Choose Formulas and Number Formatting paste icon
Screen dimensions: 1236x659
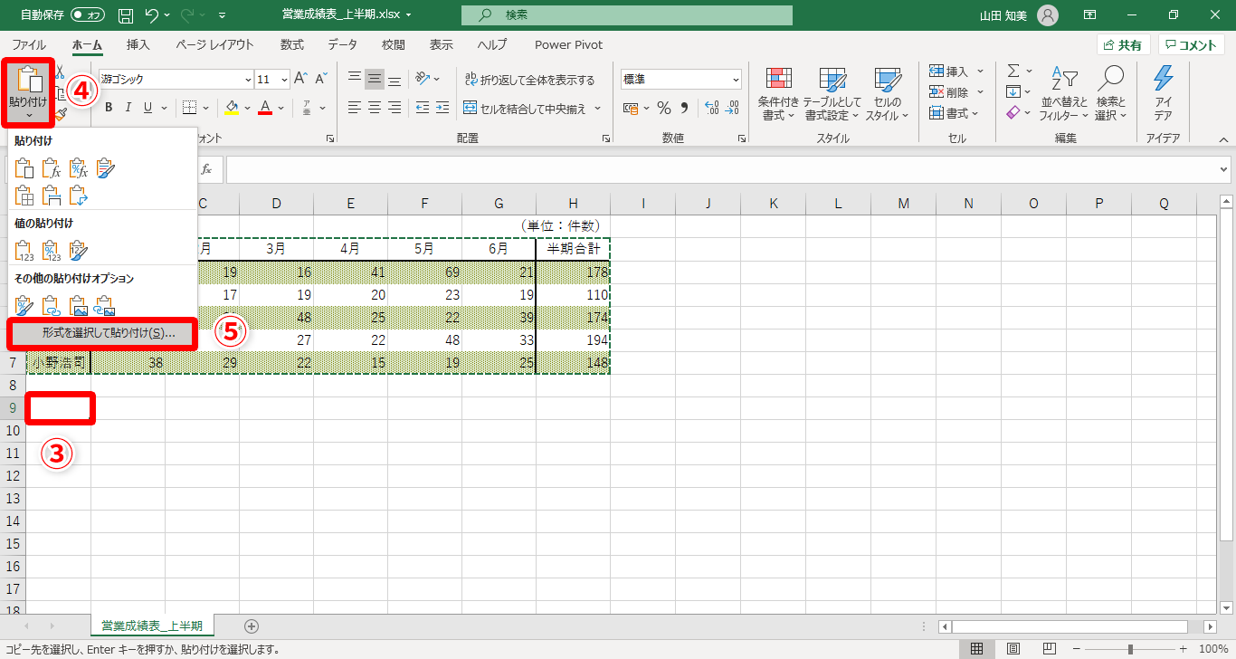click(x=79, y=167)
